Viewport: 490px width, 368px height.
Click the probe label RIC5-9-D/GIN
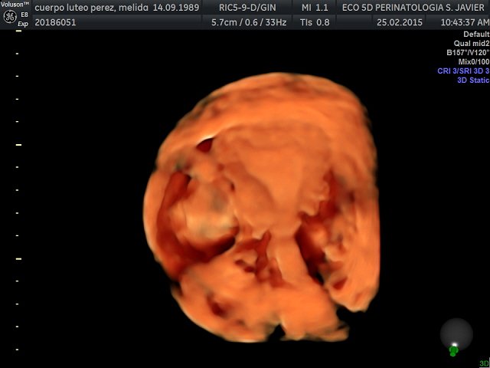point(247,8)
